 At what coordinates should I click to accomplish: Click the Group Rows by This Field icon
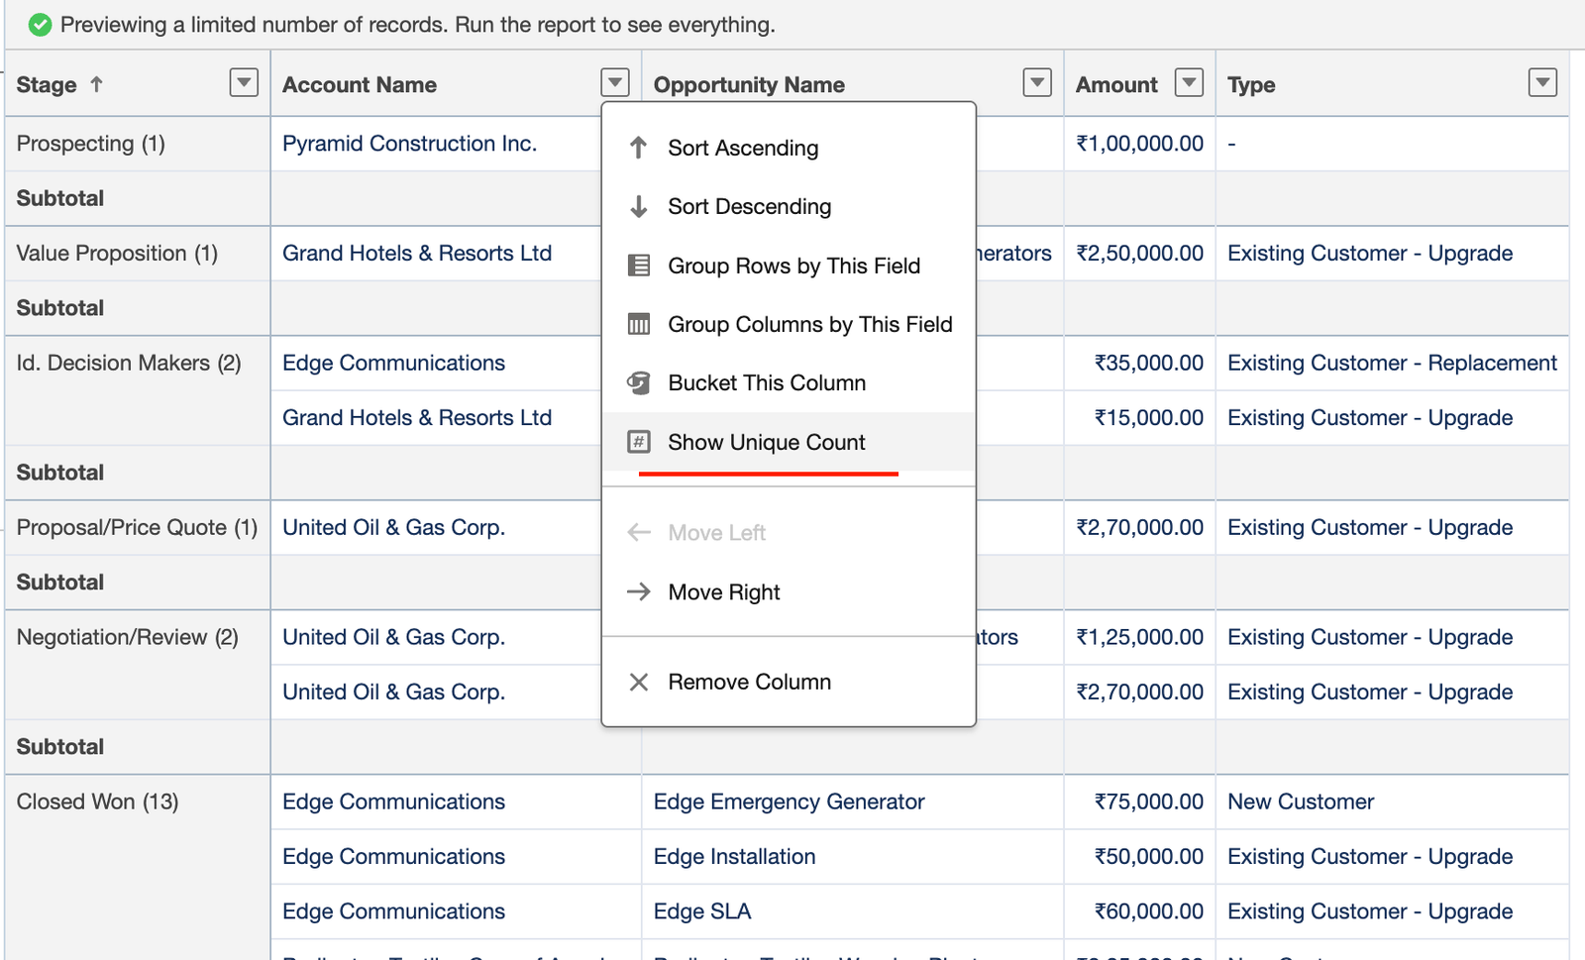[x=639, y=266]
